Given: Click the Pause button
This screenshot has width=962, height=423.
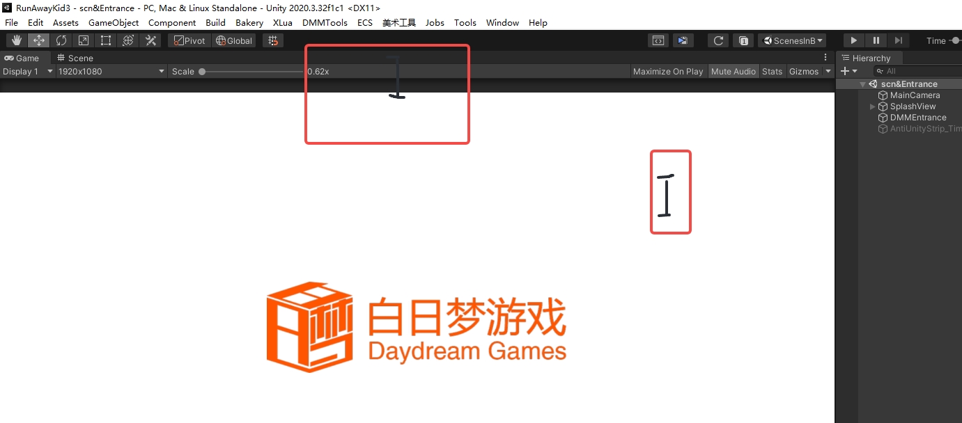Looking at the screenshot, I should (876, 40).
